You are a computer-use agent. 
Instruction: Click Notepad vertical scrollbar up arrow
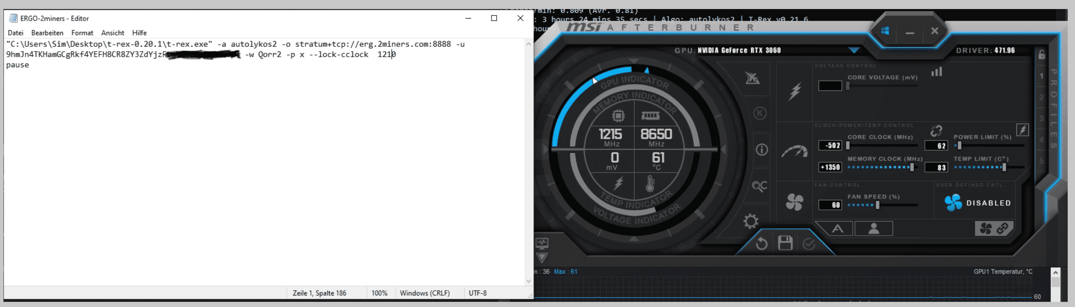(x=529, y=44)
